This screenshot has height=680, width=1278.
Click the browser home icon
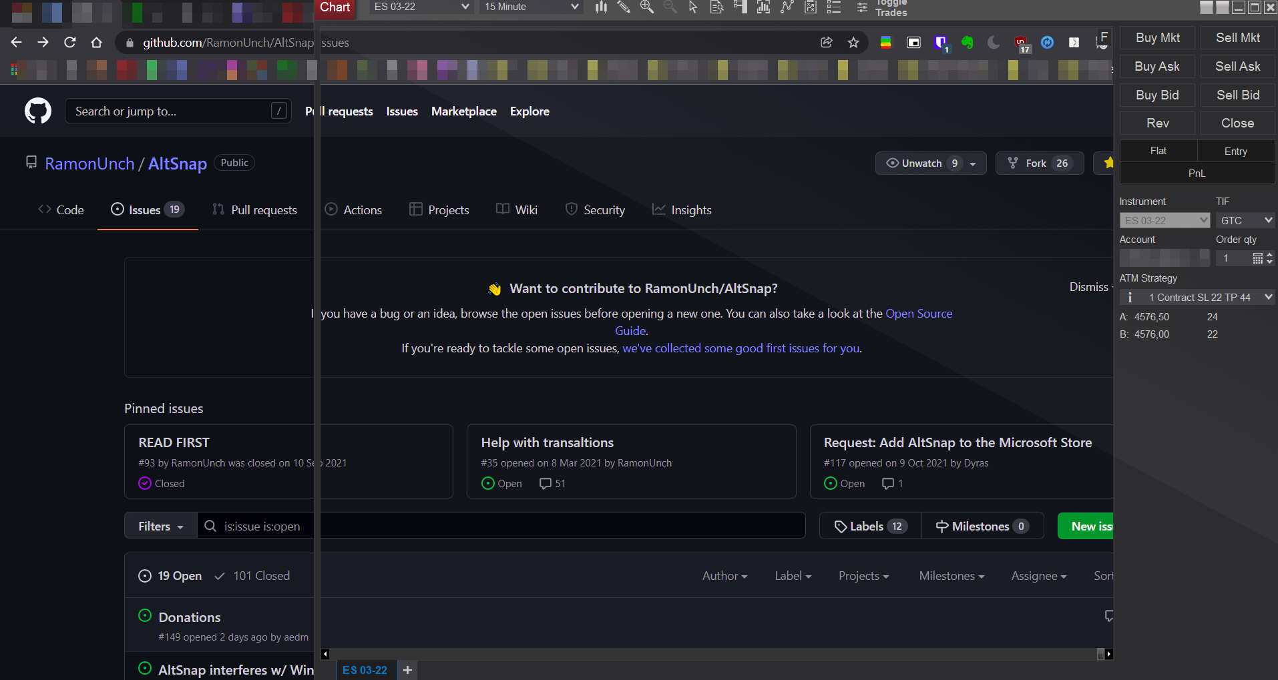97,42
